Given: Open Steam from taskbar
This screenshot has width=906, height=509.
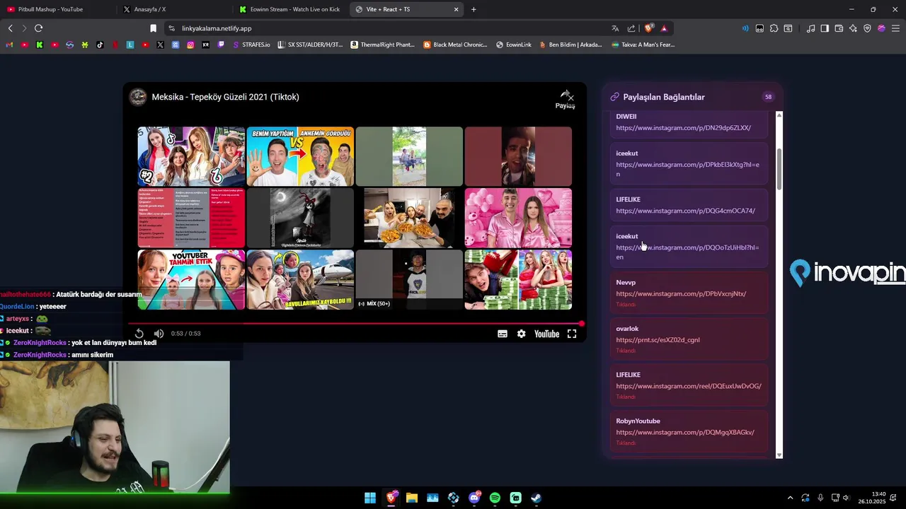Looking at the screenshot, I should [x=537, y=498].
